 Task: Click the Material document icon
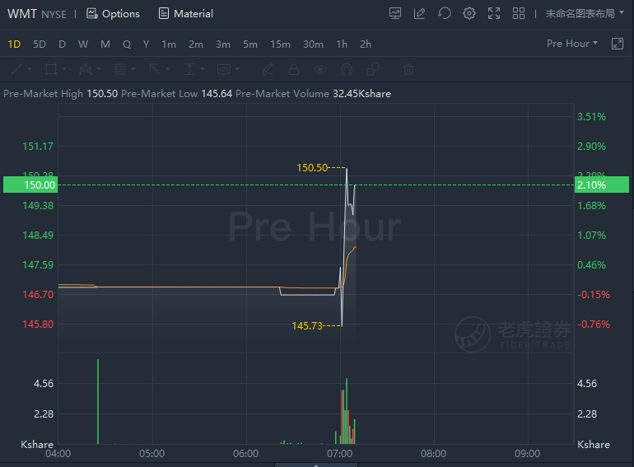[164, 13]
